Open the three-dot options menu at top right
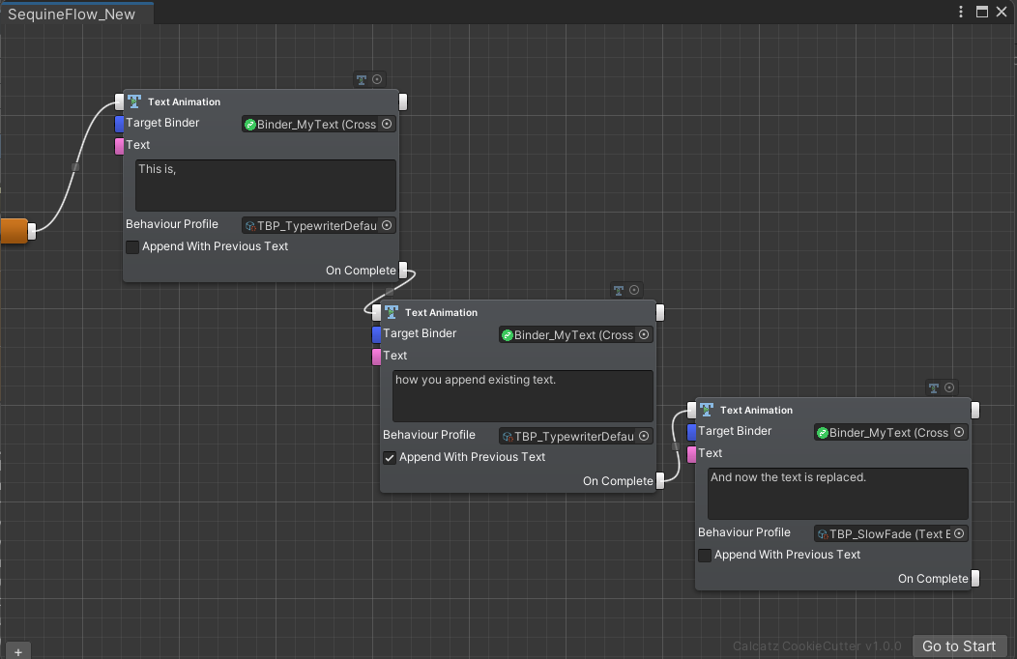 coord(960,12)
